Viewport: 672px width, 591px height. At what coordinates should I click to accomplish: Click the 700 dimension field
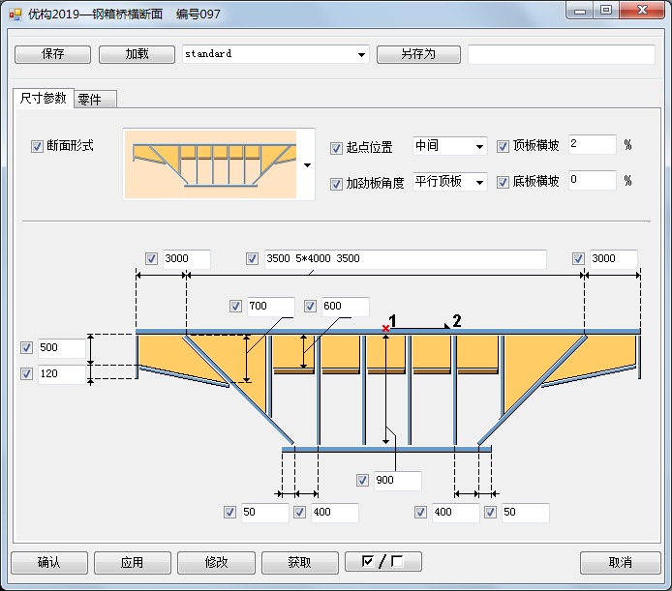pyautogui.click(x=271, y=307)
